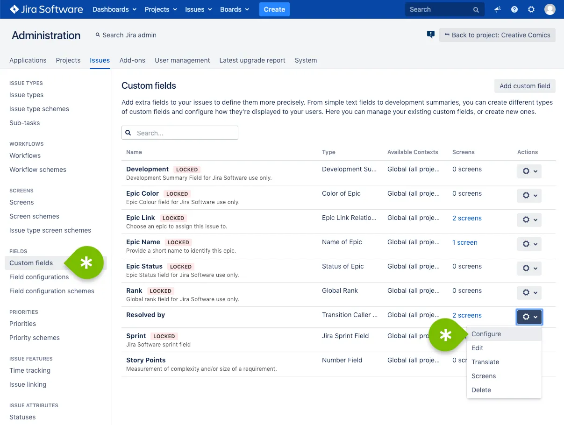Open Epic Name's 1 screen link

pyautogui.click(x=465, y=242)
